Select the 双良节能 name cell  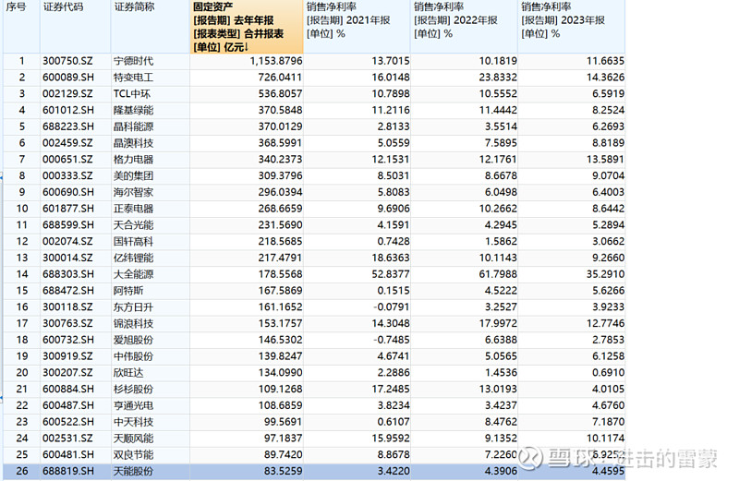[133, 454]
